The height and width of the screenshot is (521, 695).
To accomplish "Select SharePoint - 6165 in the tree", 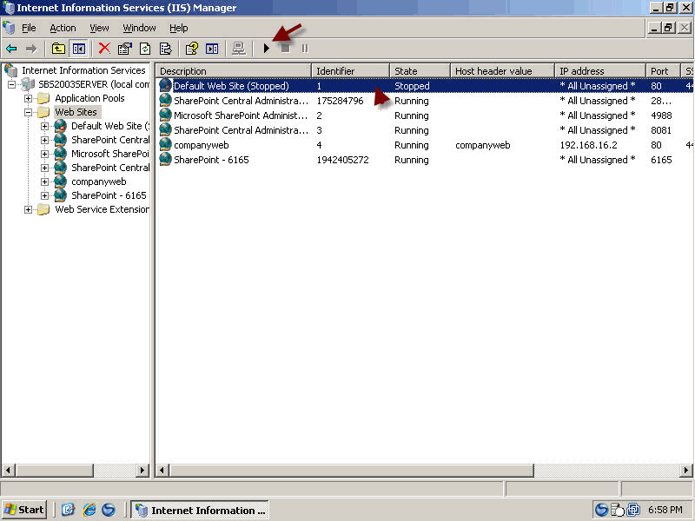I will (109, 195).
